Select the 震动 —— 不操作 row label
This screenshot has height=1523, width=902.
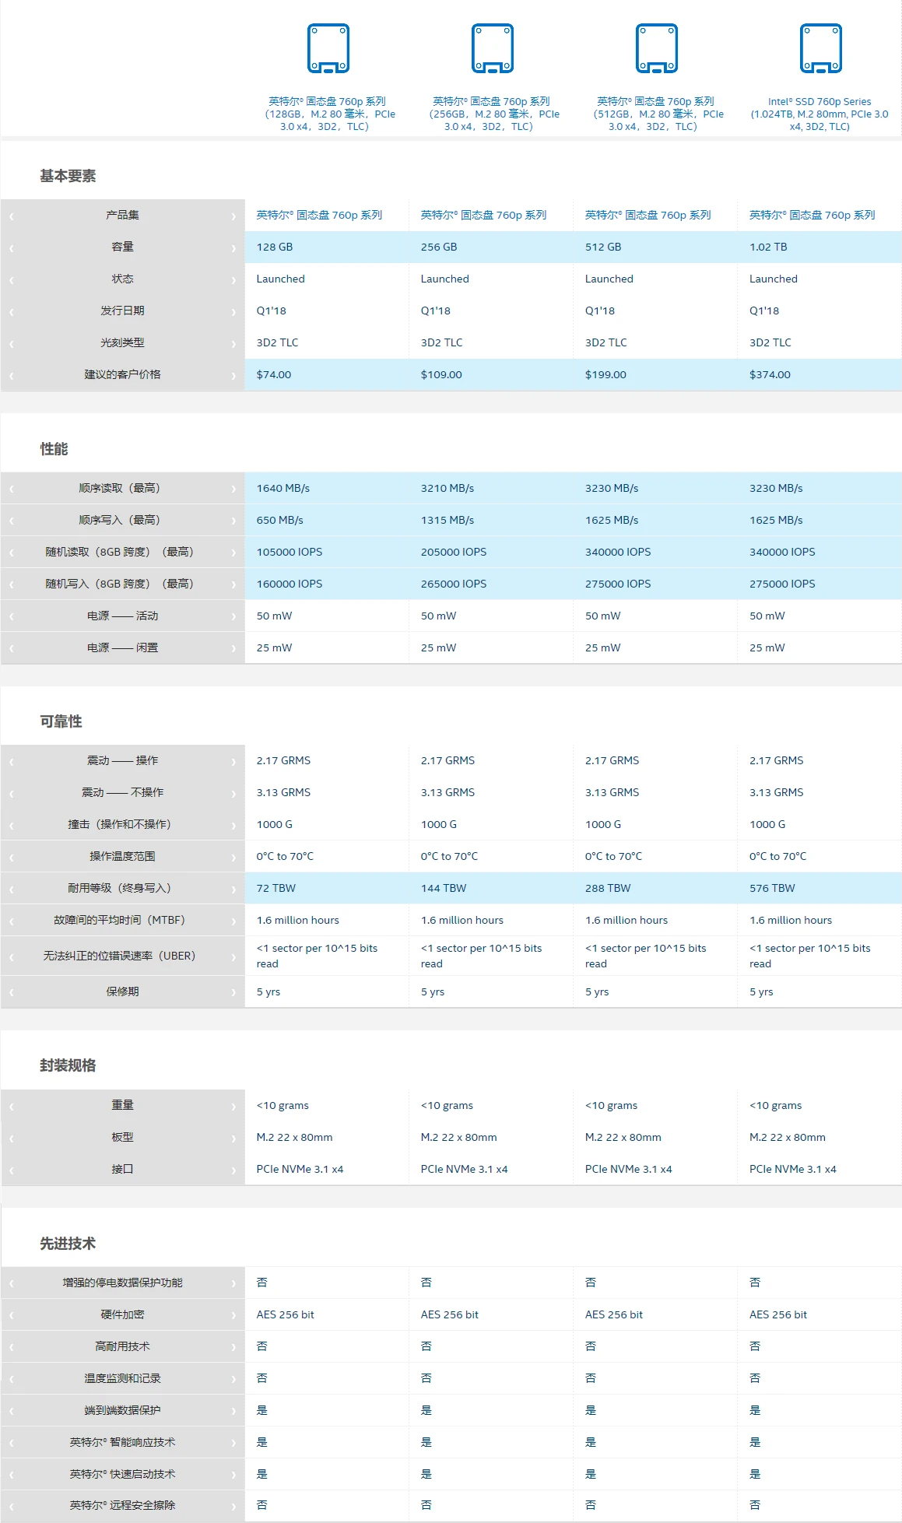pyautogui.click(x=122, y=792)
